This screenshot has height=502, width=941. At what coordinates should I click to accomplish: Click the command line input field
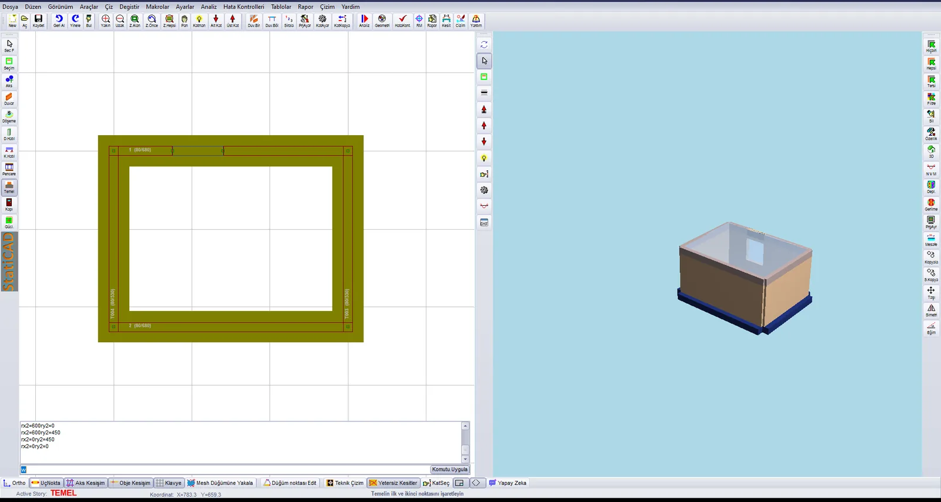[225, 469]
